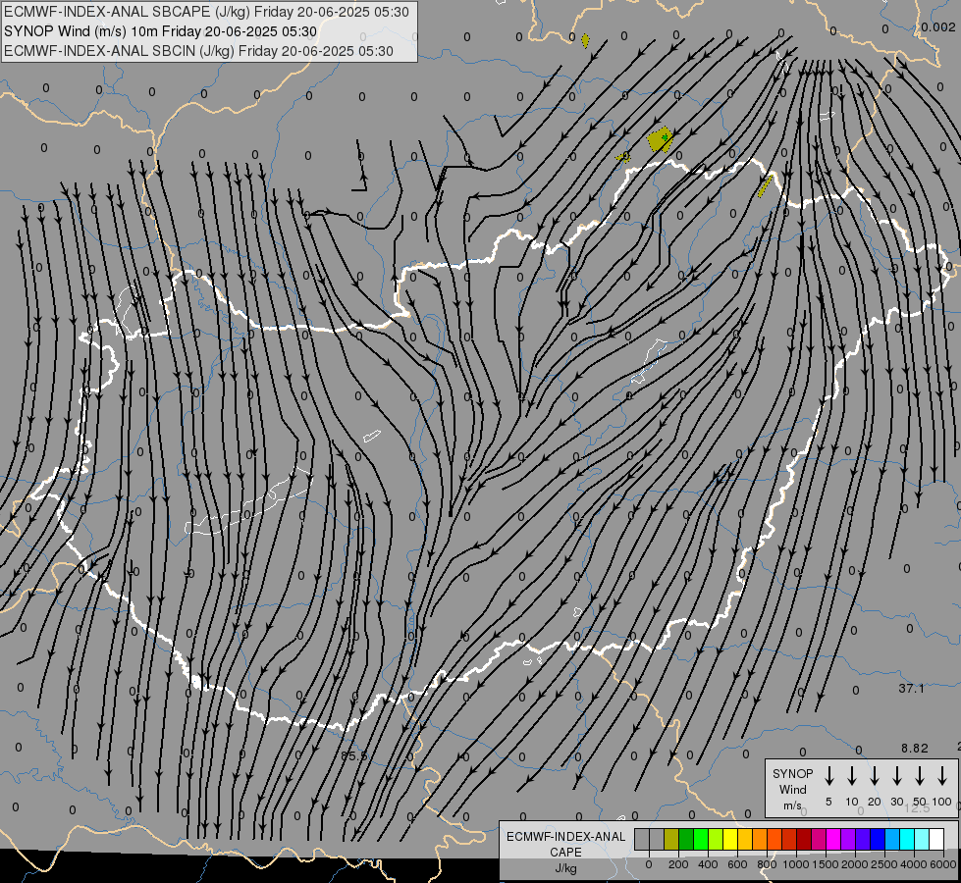
Task: Pick the white swatch ending at 6000
Action: [935, 839]
